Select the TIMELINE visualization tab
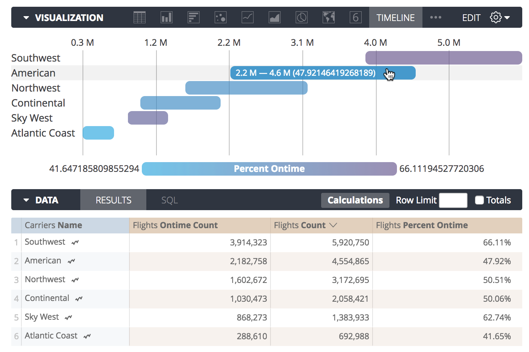The height and width of the screenshot is (352, 529). click(395, 18)
